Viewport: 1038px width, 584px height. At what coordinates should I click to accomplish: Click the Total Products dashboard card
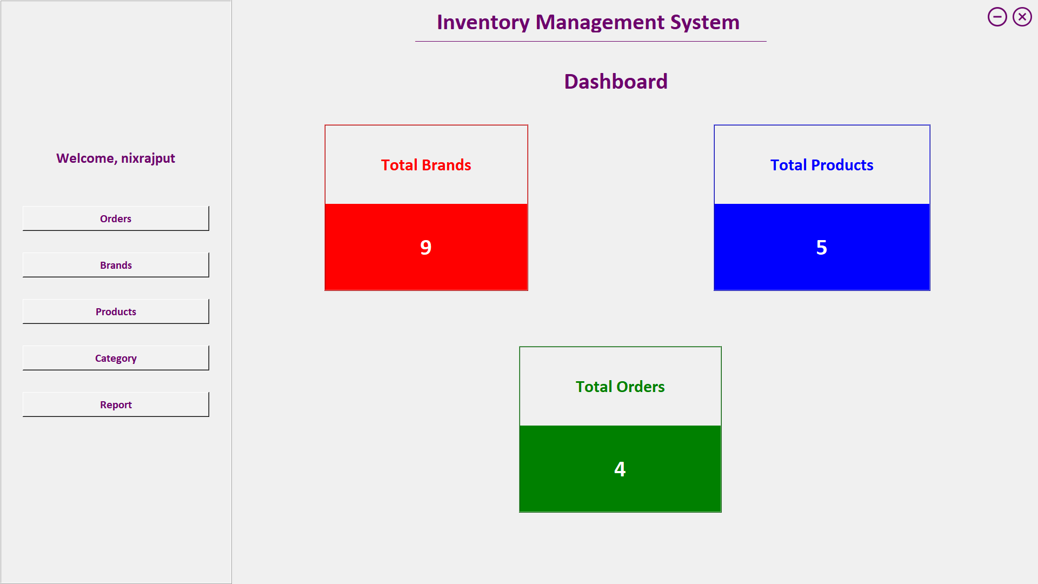[821, 208]
